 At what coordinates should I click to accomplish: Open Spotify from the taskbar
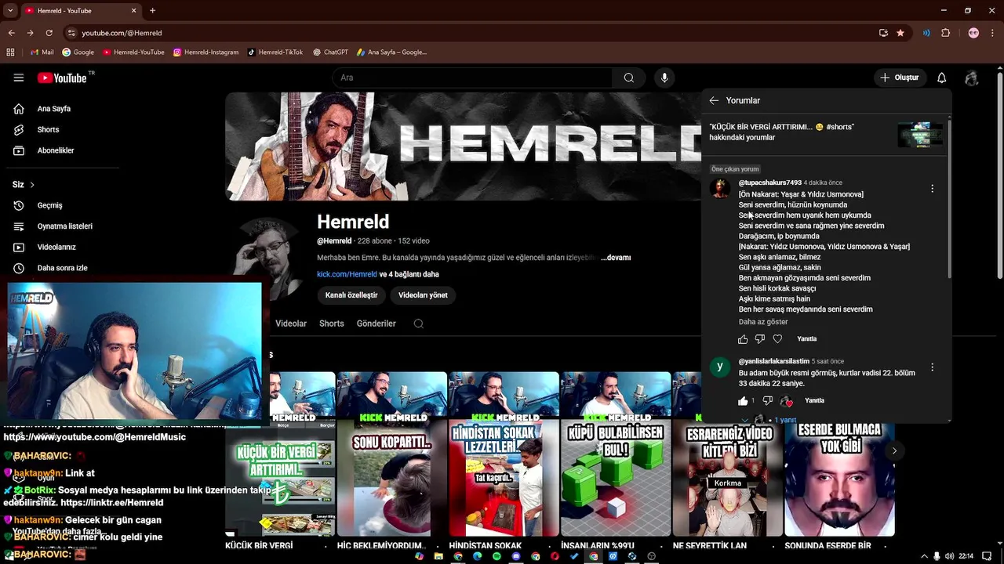coord(497,556)
